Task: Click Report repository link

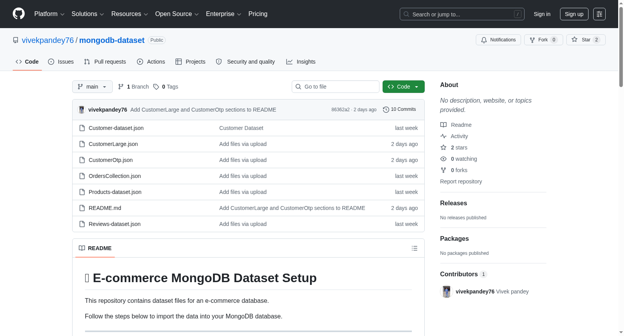Action: point(461,181)
